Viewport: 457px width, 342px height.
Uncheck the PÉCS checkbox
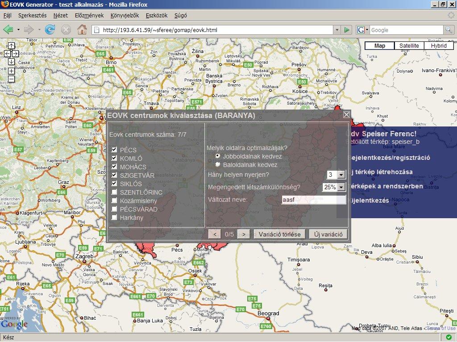coord(114,150)
